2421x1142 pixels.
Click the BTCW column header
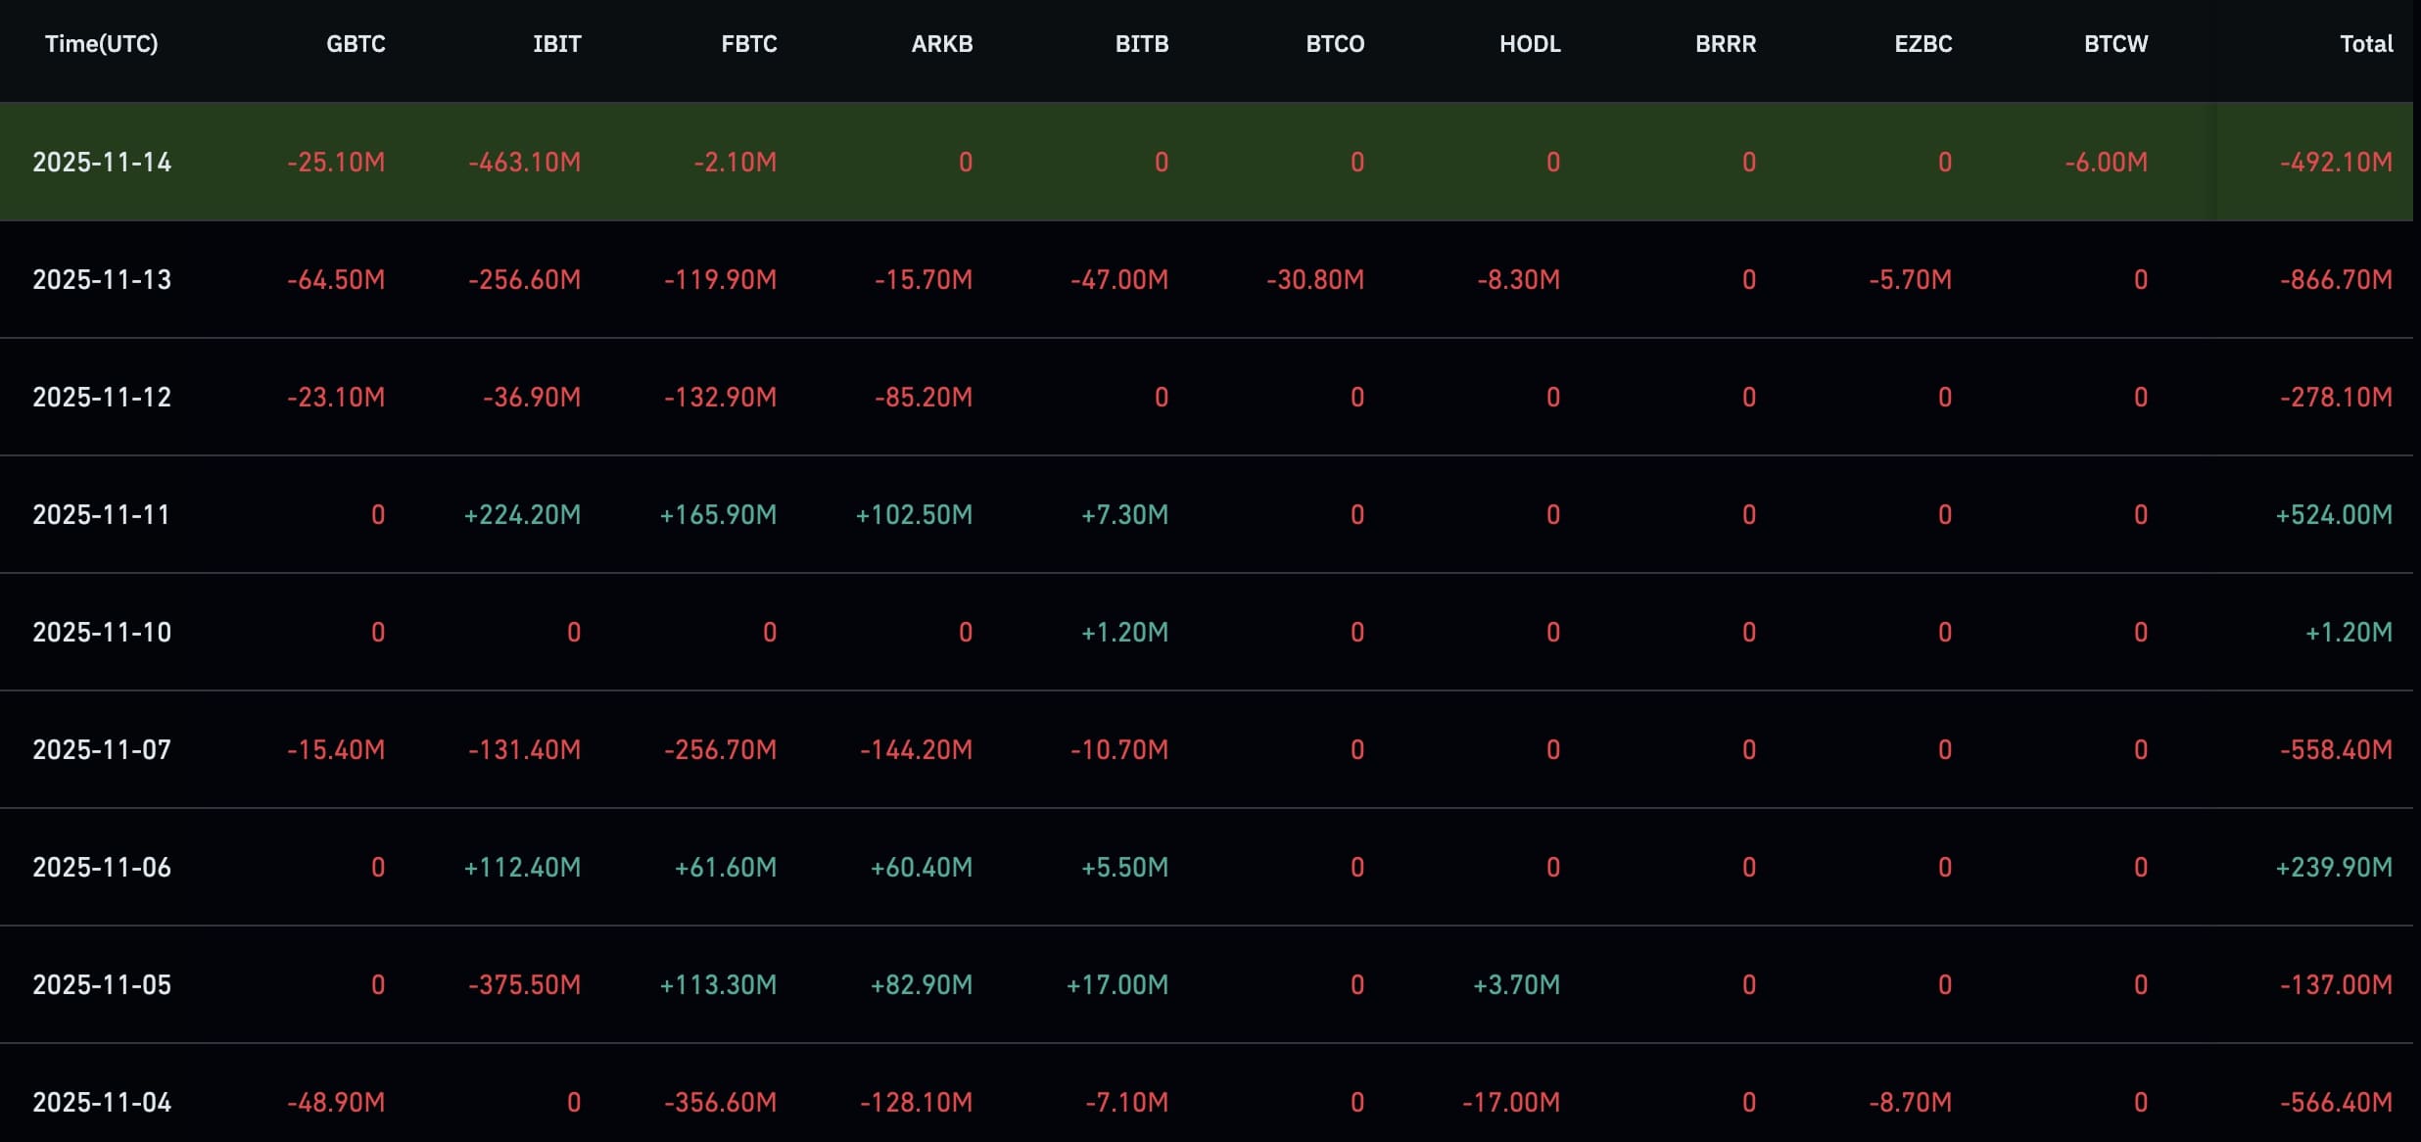2115,44
